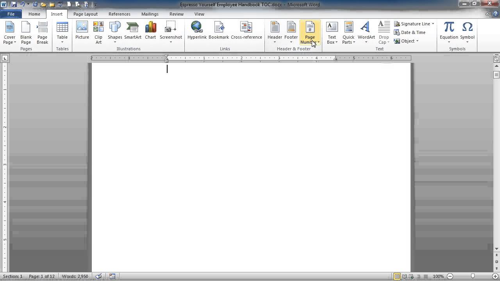Switch to Draft view
Image resolution: width=500 pixels, height=281 pixels.
pyautogui.click(x=426, y=276)
